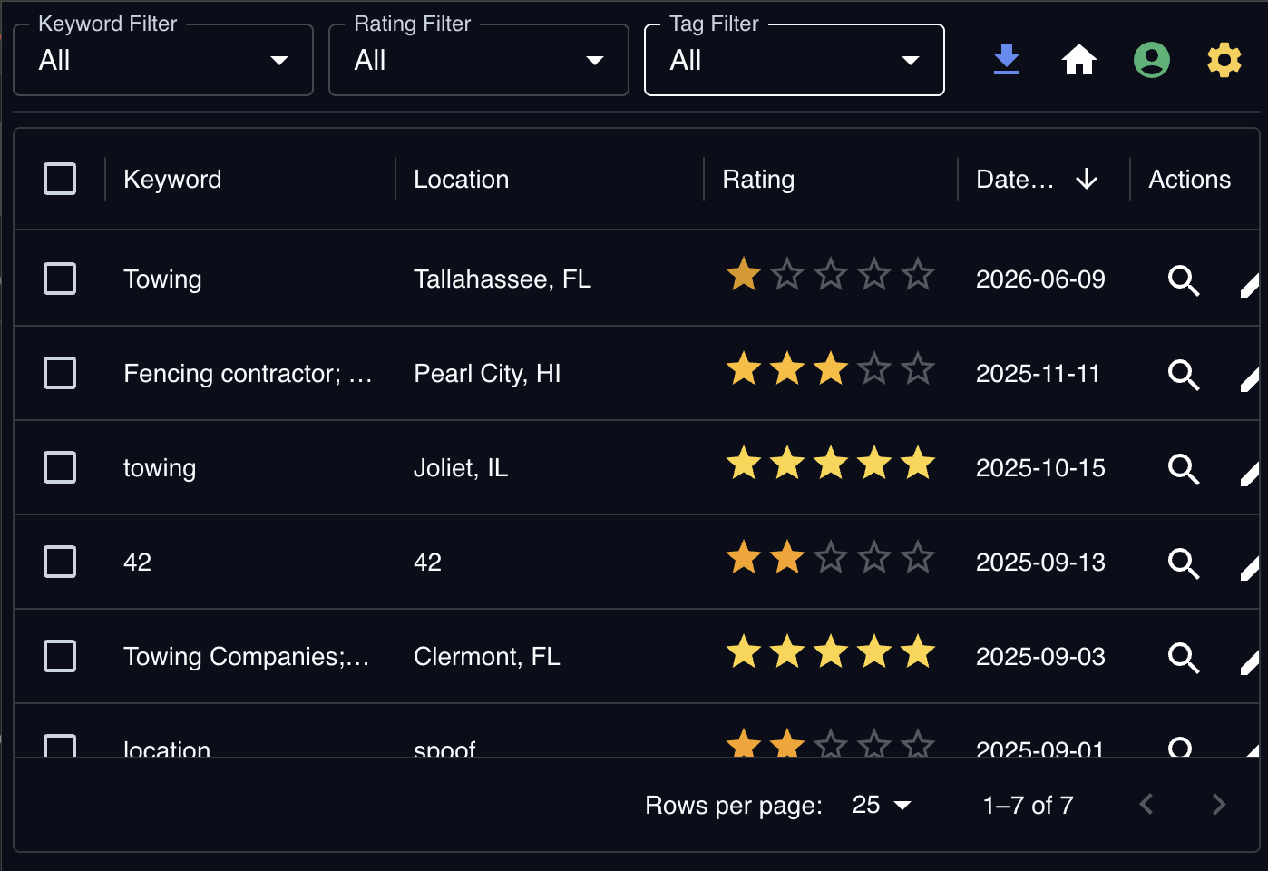This screenshot has height=871, width=1268.
Task: Click the '1–7 of 7' pagination text
Action: coord(1028,805)
